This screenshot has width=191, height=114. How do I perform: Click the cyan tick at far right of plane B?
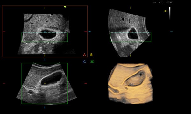pos(171,32)
